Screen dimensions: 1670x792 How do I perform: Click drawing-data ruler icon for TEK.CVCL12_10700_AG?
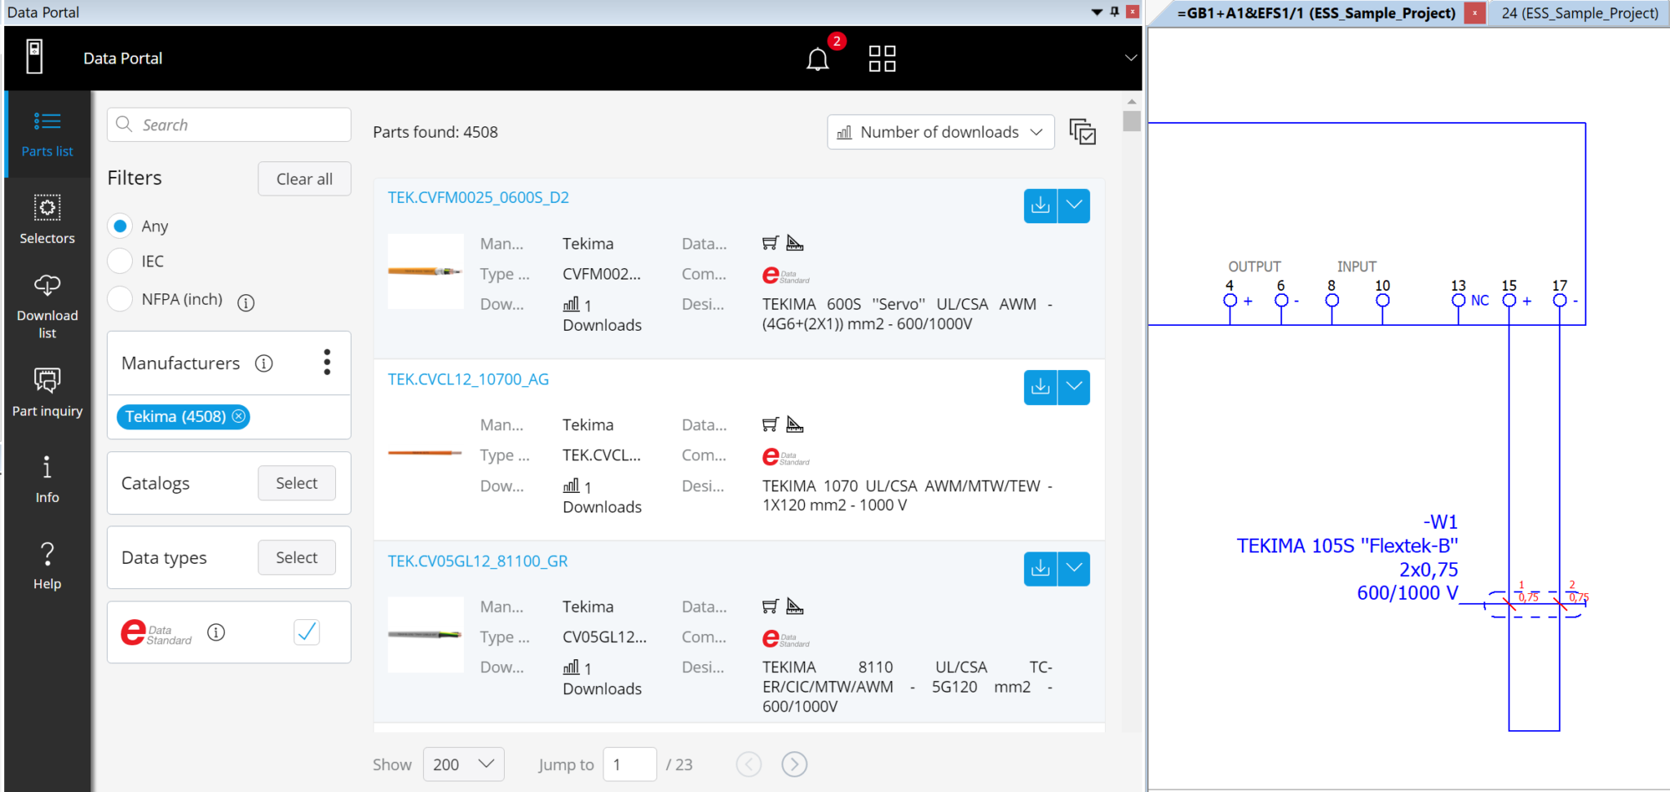pos(795,425)
